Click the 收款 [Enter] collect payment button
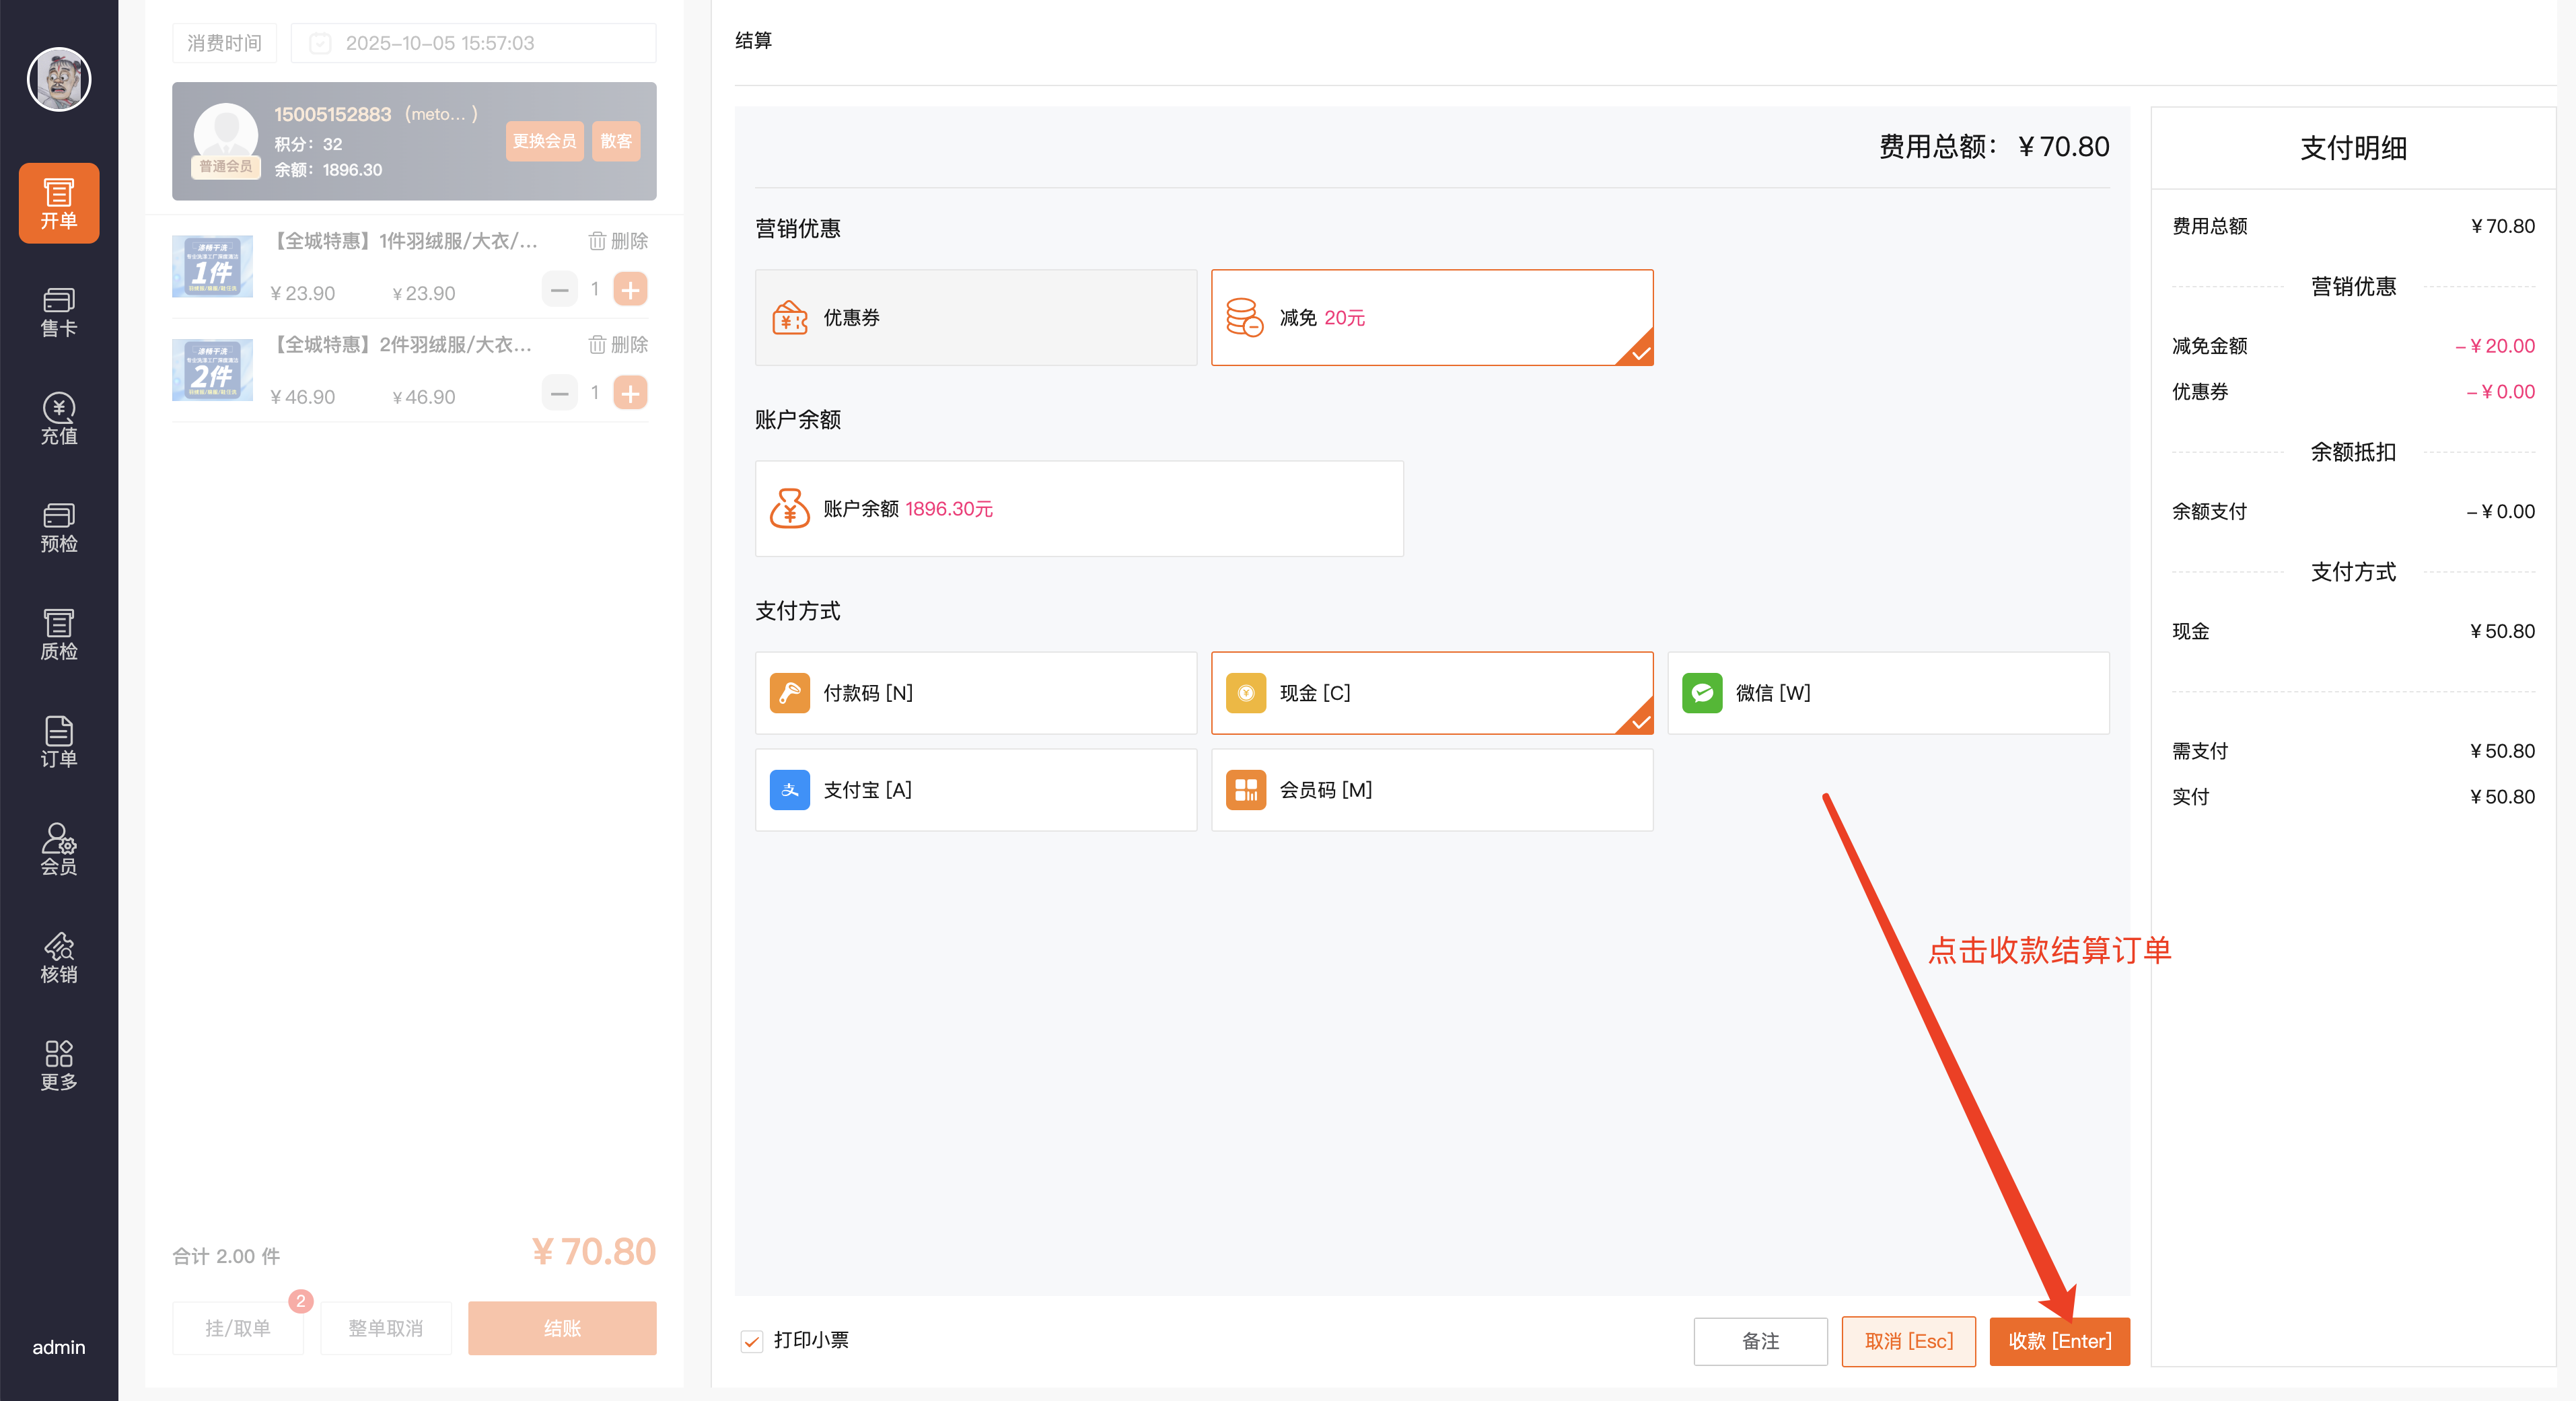This screenshot has width=2576, height=1401. click(x=2059, y=1341)
